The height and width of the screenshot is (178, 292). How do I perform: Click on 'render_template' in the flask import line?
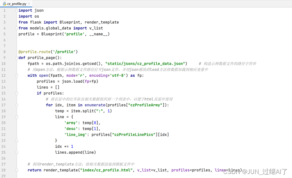[102, 22]
